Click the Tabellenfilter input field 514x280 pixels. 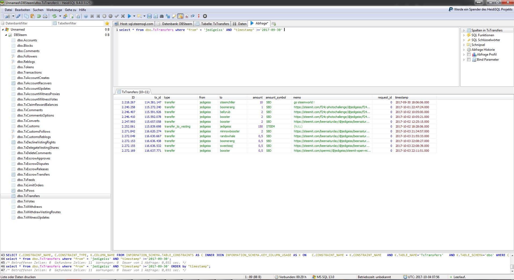[x=78, y=23]
